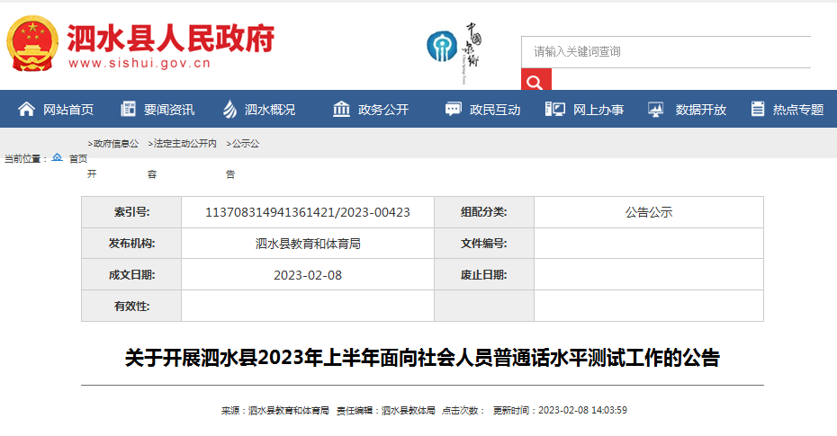837x436 pixels.
Task: Click the national emblem logo
Action: click(x=31, y=43)
